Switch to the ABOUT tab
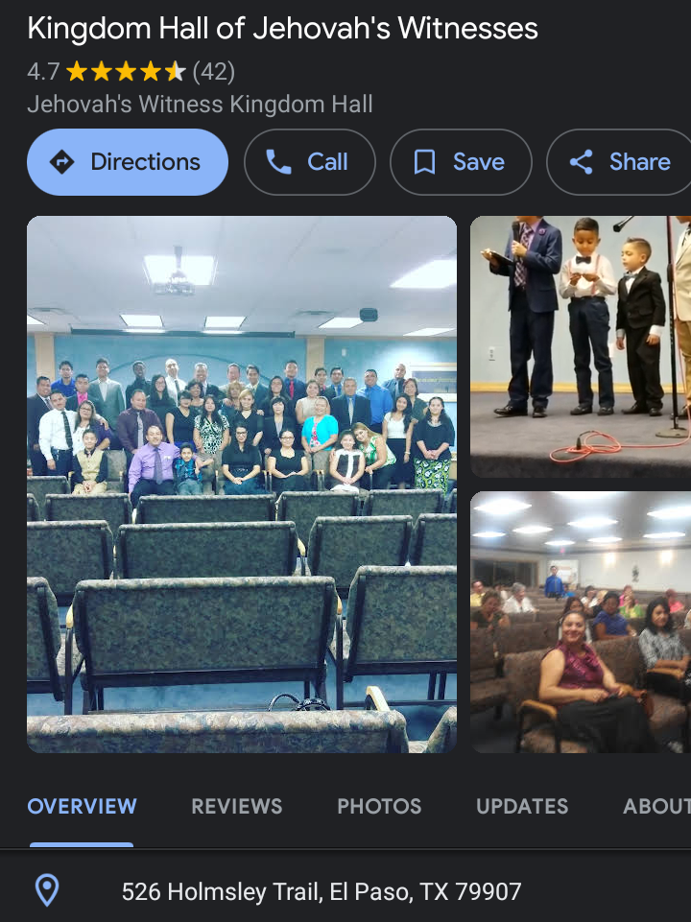This screenshot has width=691, height=922. coord(656,806)
